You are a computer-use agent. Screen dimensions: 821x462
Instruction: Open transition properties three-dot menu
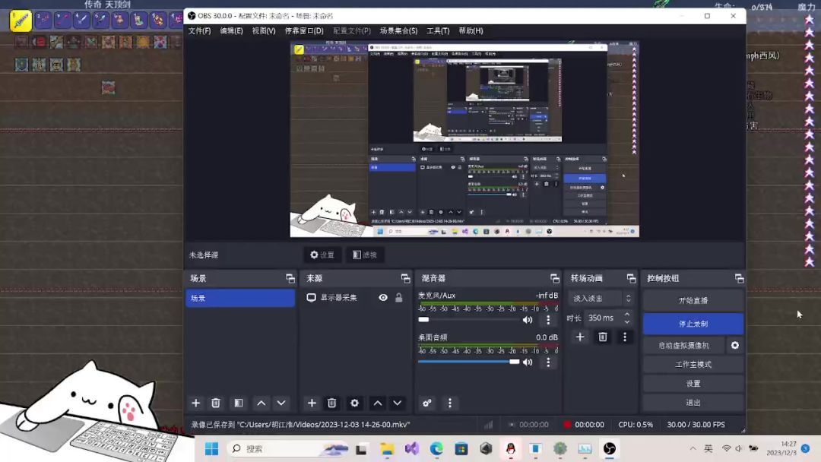click(x=625, y=337)
